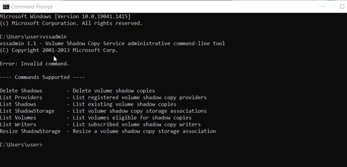347x167 pixels.
Task: Click the Command Prompt window title text
Action: (x=32, y=7)
